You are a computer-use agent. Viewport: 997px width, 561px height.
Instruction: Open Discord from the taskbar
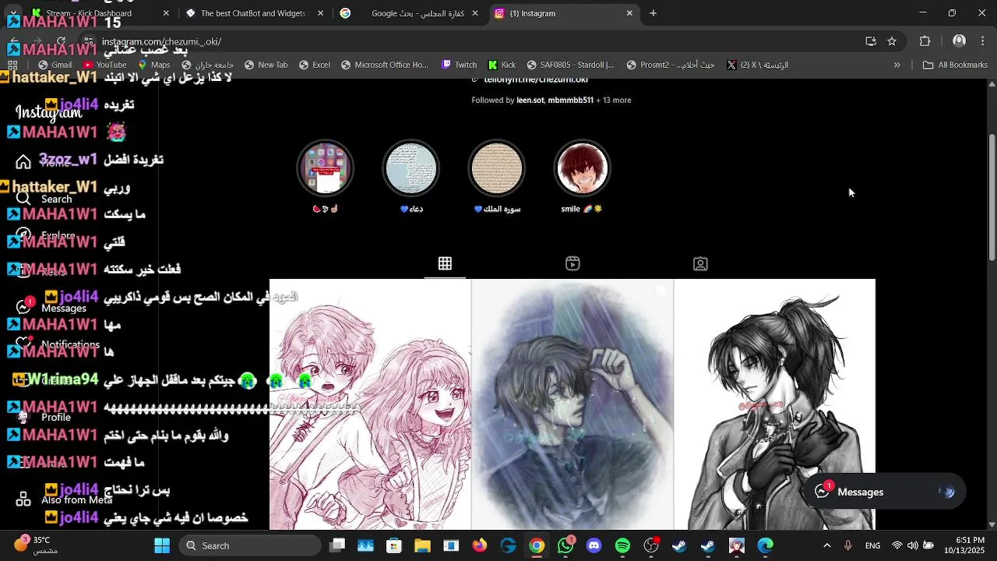(594, 545)
